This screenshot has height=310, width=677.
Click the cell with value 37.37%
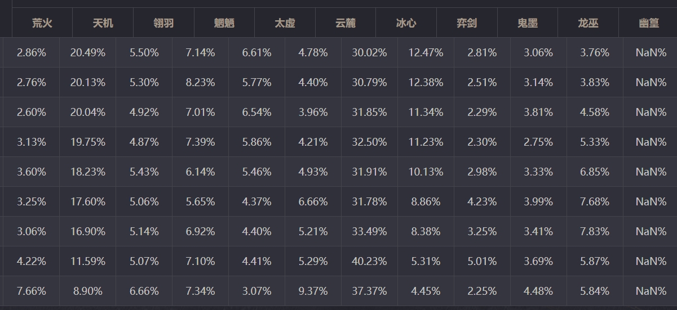point(370,291)
